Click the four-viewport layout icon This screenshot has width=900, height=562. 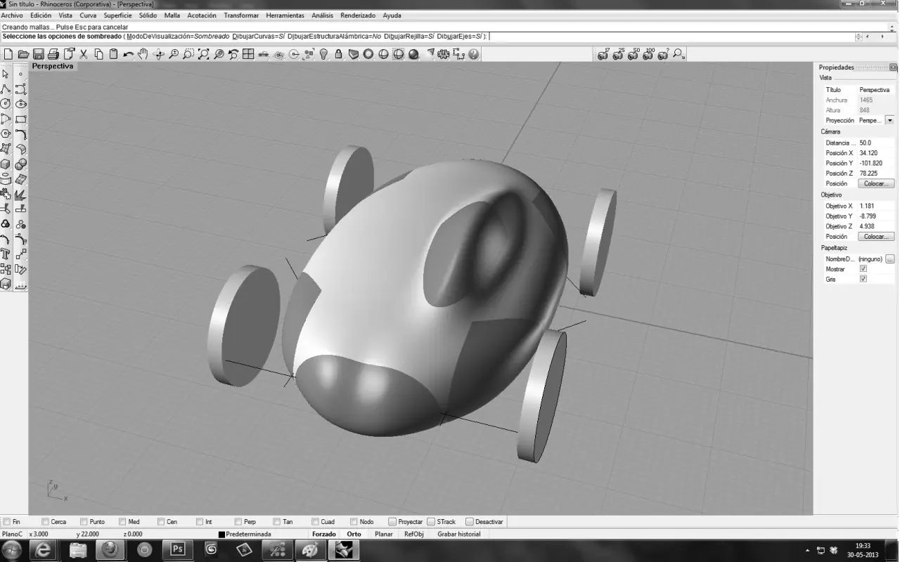[x=248, y=54]
